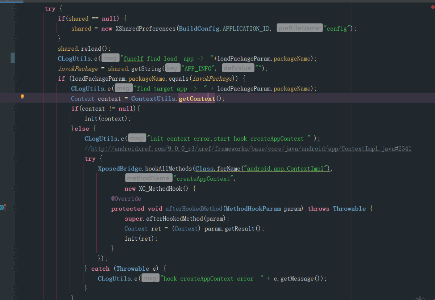Click the Throwable after throws keyword
The height and width of the screenshot is (300, 435).
pos(349,209)
